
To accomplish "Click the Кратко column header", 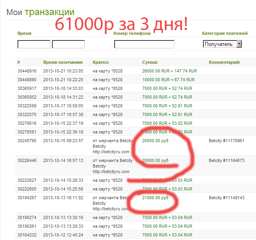I will 101,62.
